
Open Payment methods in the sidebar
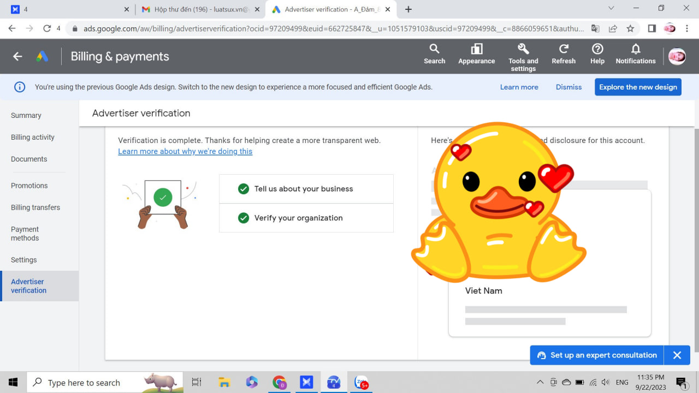tap(25, 234)
